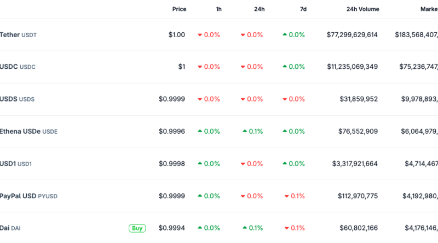Select the USDS coin row name
438x243 pixels.
coord(18,99)
